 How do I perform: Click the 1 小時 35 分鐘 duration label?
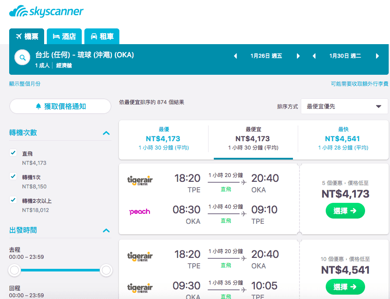pyautogui.click(x=226, y=283)
